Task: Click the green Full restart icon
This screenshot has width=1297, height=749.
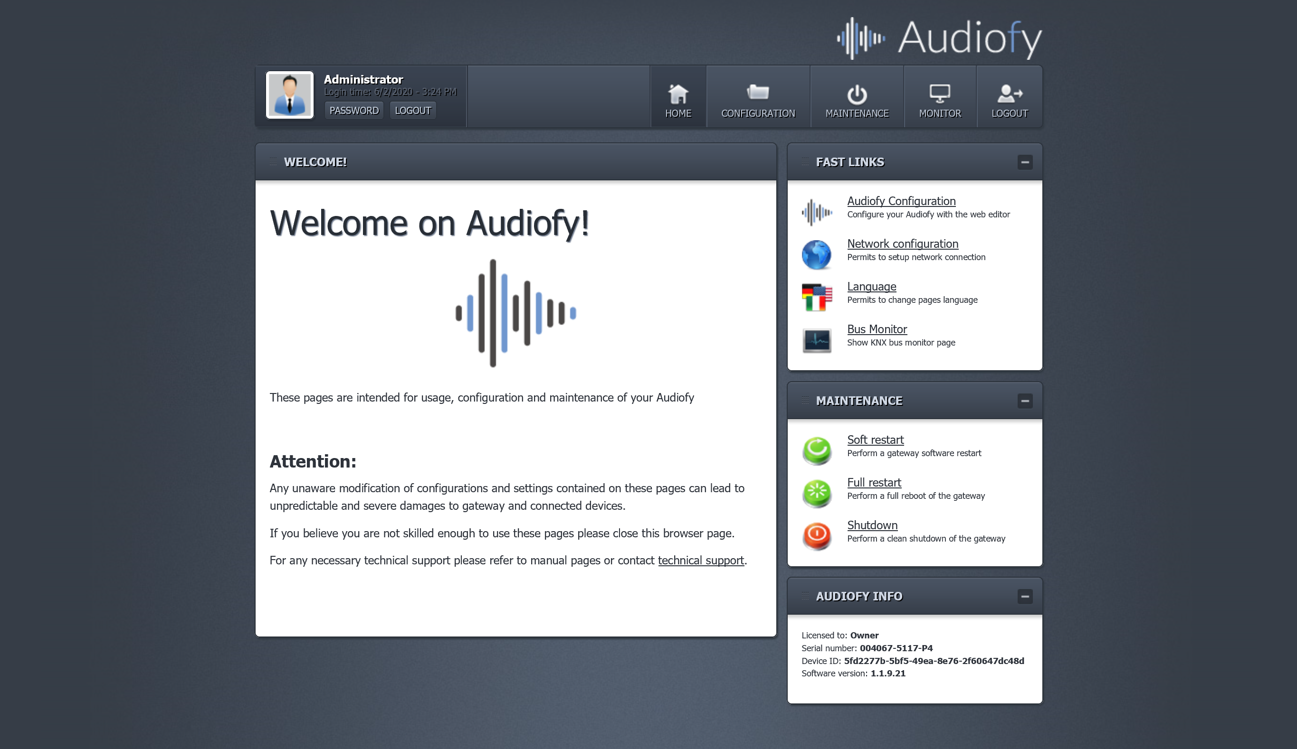Action: pyautogui.click(x=816, y=493)
